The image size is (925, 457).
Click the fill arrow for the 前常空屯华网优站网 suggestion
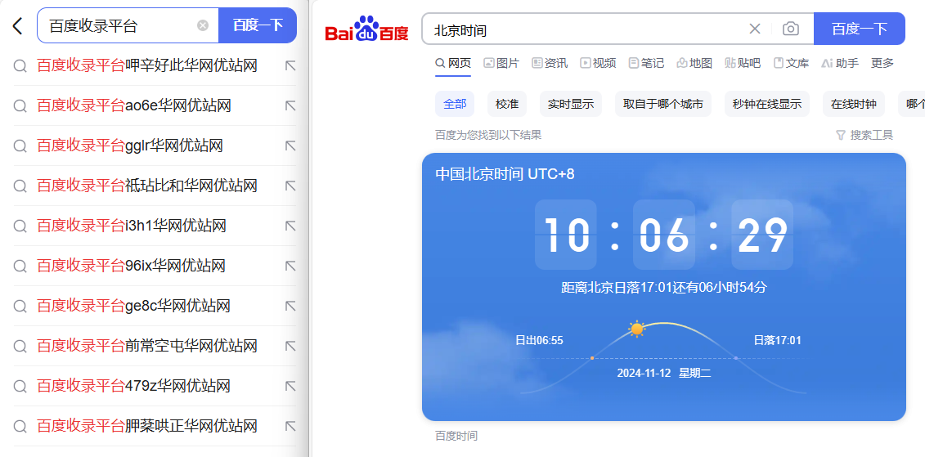coord(290,346)
